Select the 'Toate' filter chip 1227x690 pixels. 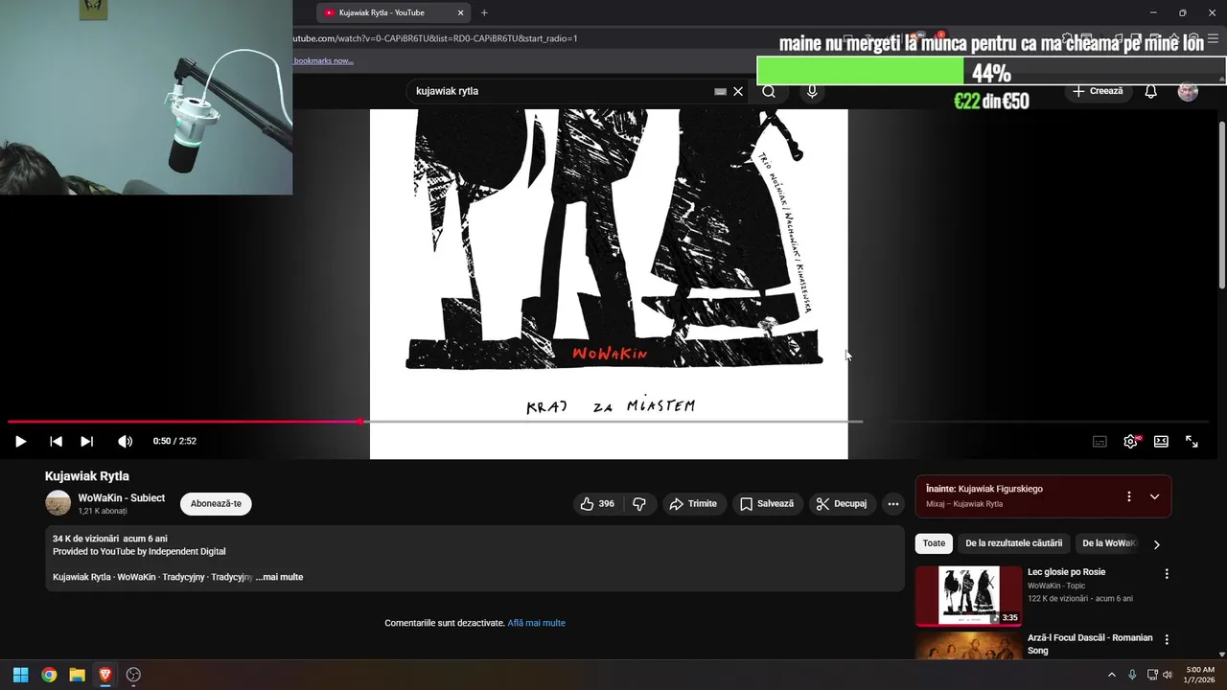pos(934,543)
